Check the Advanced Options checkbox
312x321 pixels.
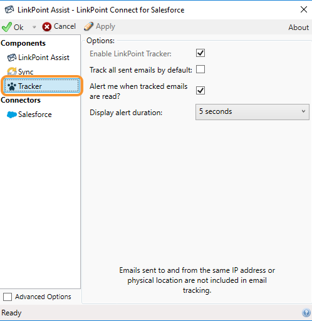click(8, 297)
